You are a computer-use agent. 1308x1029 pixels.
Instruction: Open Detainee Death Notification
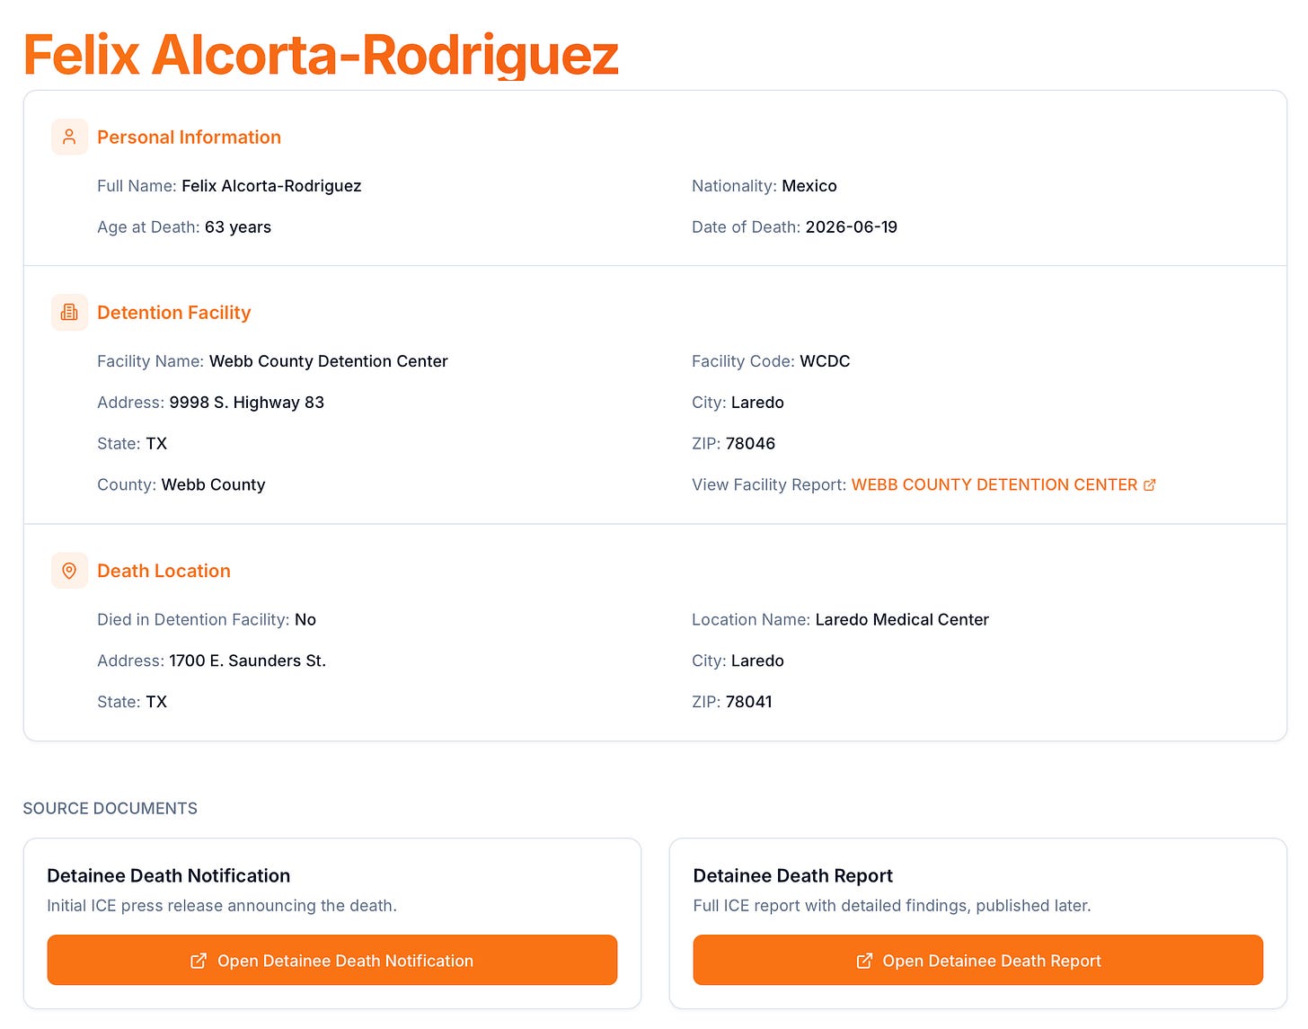tap(332, 960)
